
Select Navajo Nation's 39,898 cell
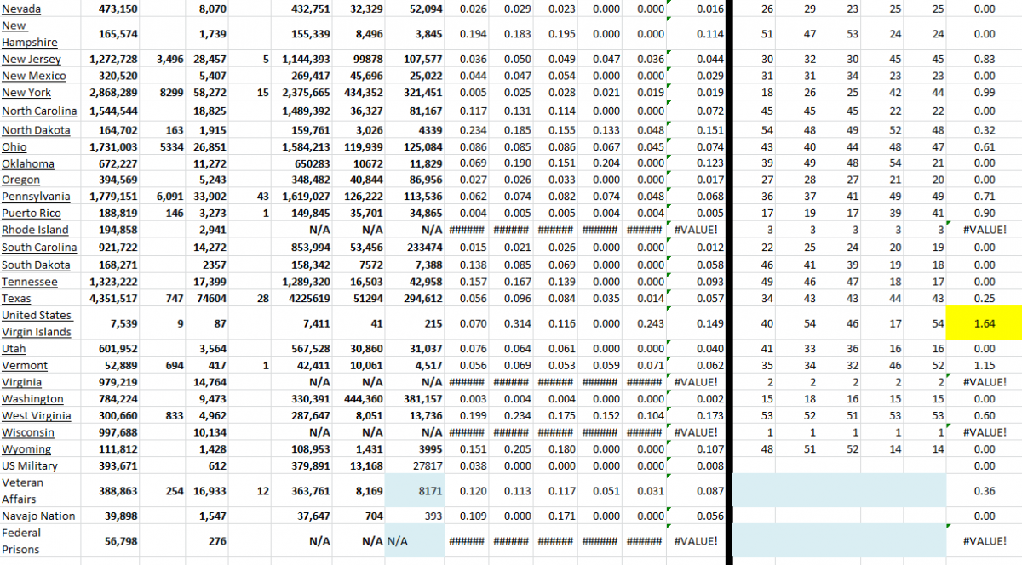[121, 516]
